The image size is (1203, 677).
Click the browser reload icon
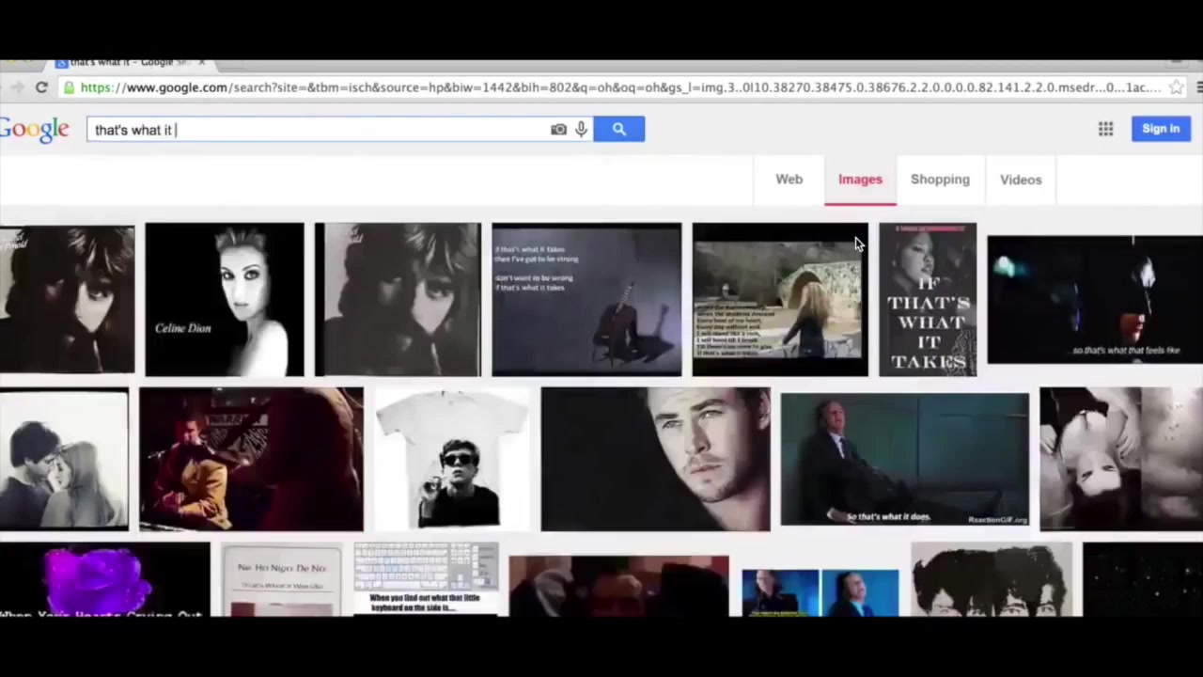[x=41, y=87]
